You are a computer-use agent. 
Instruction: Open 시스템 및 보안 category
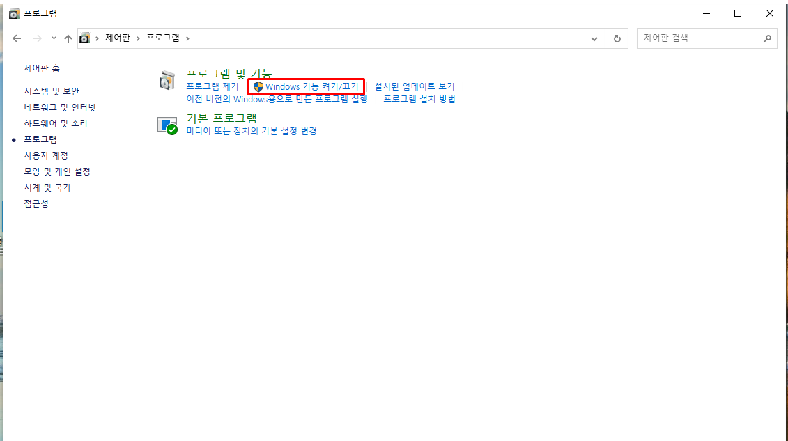click(x=52, y=91)
